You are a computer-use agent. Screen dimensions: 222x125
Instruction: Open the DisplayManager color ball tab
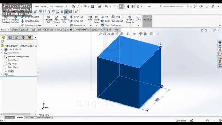click(x=29, y=37)
